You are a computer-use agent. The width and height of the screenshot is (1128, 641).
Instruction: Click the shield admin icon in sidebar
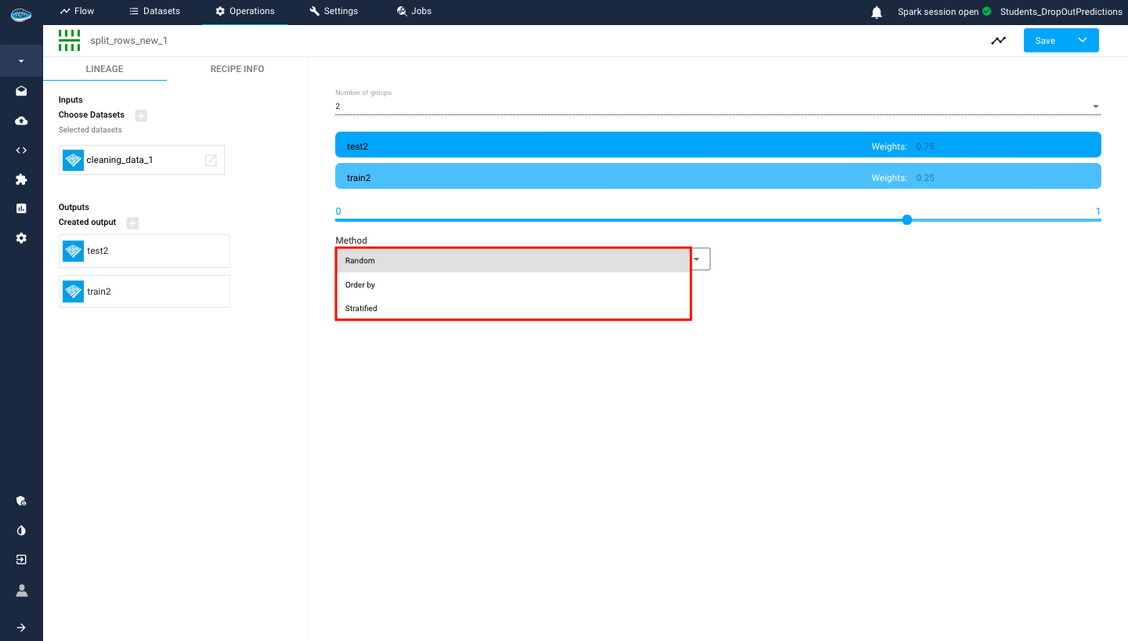(21, 502)
